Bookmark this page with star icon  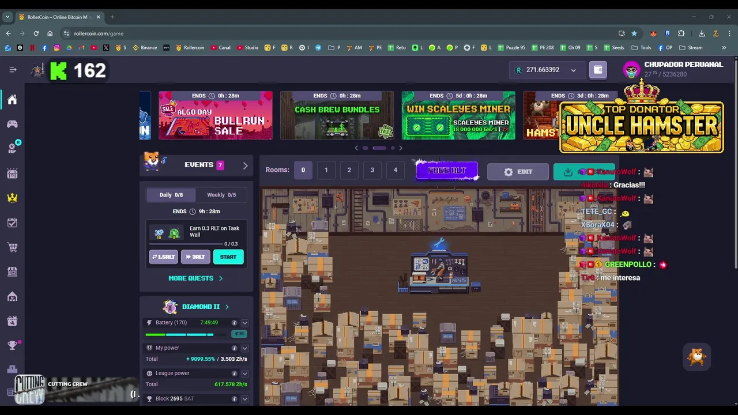click(634, 33)
